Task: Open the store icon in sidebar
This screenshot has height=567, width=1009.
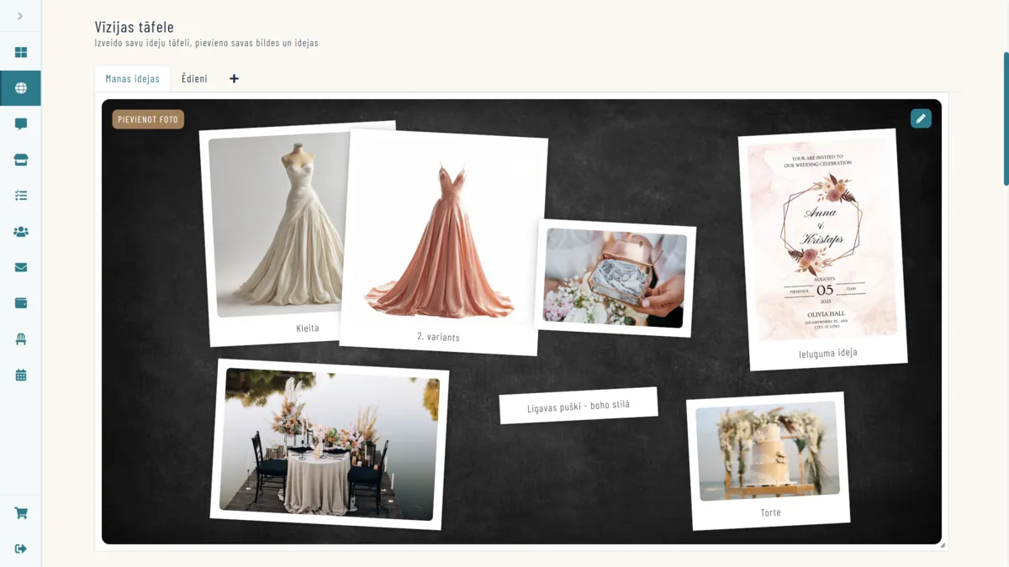Action: click(20, 160)
